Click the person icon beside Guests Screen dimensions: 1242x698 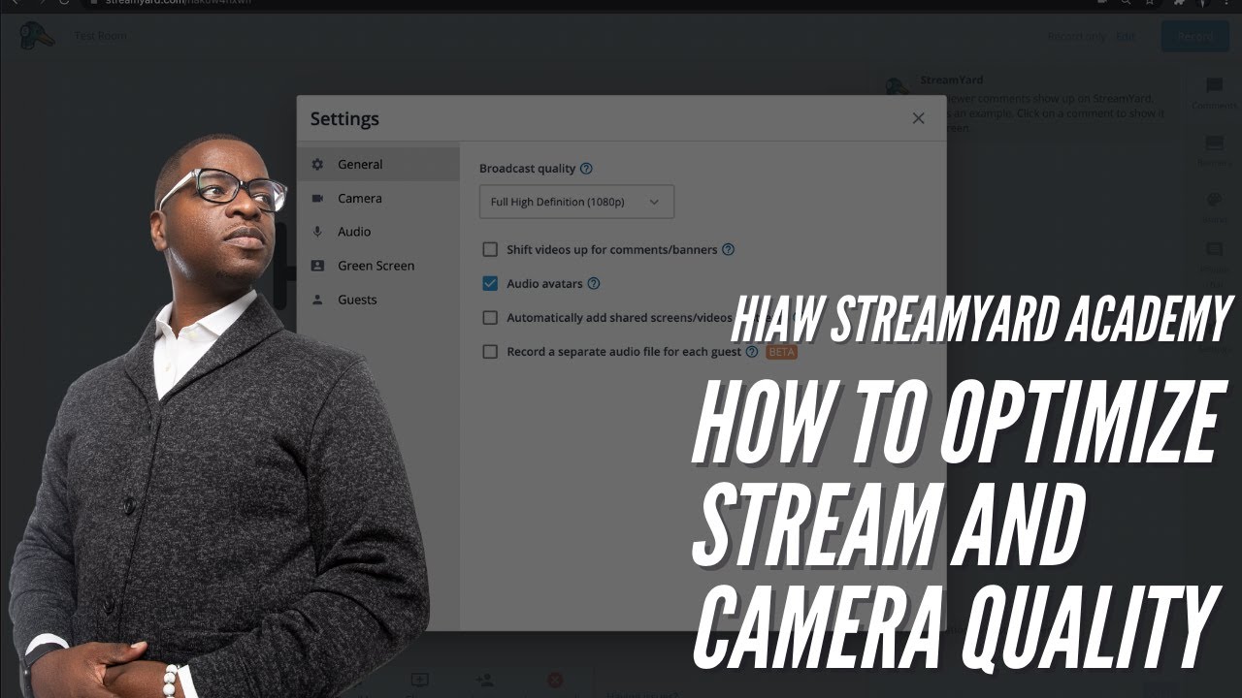pyautogui.click(x=317, y=300)
